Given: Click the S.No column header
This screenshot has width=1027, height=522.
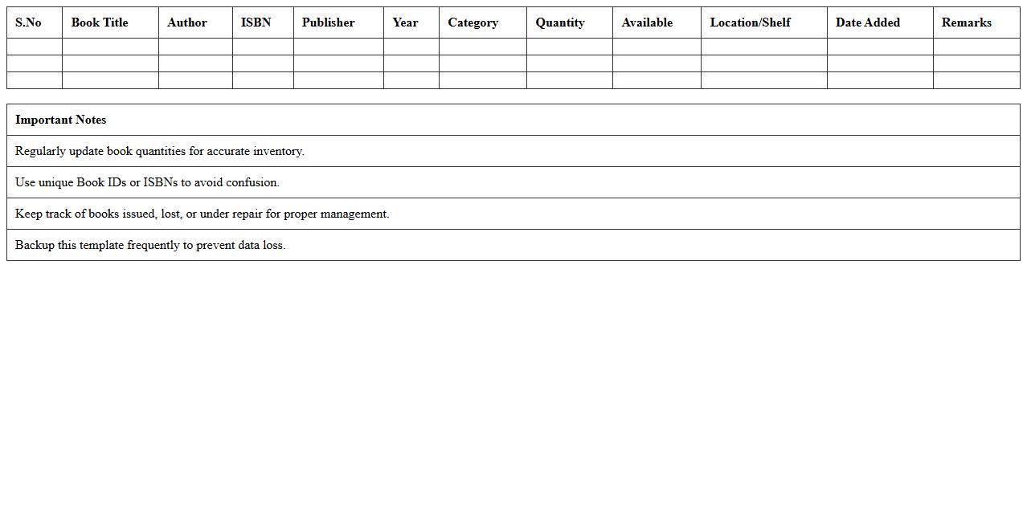Looking at the screenshot, I should point(28,22).
